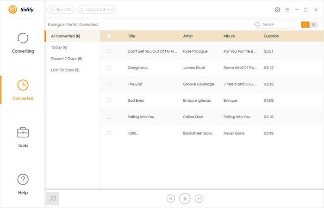Image resolution: width=324 pixels, height=208 pixels.
Task: Toggle the select-all checkbox in header
Action: click(x=109, y=36)
